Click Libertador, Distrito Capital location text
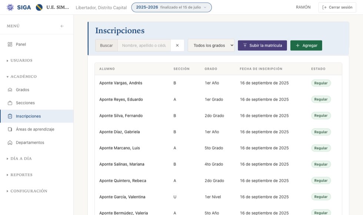This screenshot has width=363, height=215. tap(101, 8)
